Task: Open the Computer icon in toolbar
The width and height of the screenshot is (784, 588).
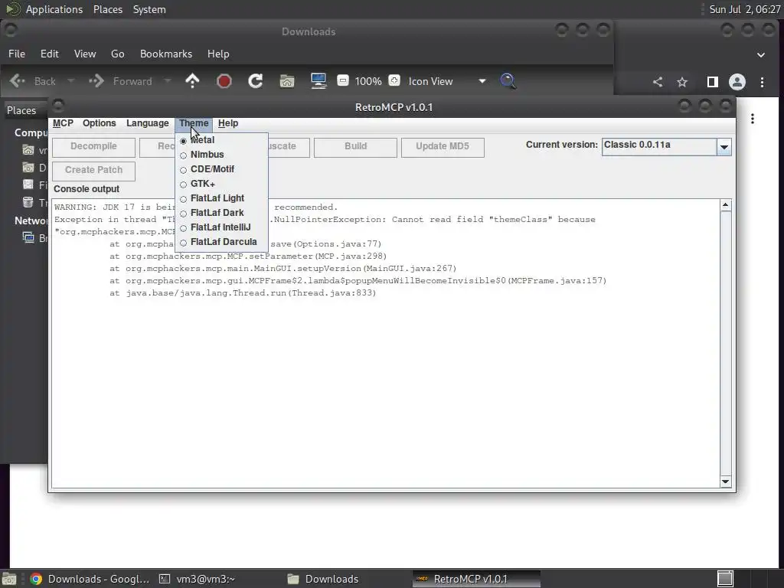Action: pyautogui.click(x=318, y=81)
